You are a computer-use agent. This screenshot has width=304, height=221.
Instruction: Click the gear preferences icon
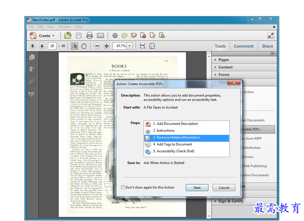point(115,36)
